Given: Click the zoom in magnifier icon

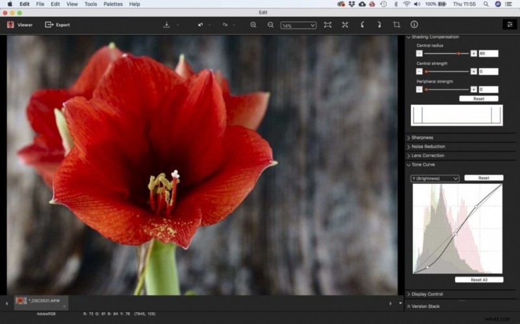Looking at the screenshot, I should pyautogui.click(x=253, y=25).
